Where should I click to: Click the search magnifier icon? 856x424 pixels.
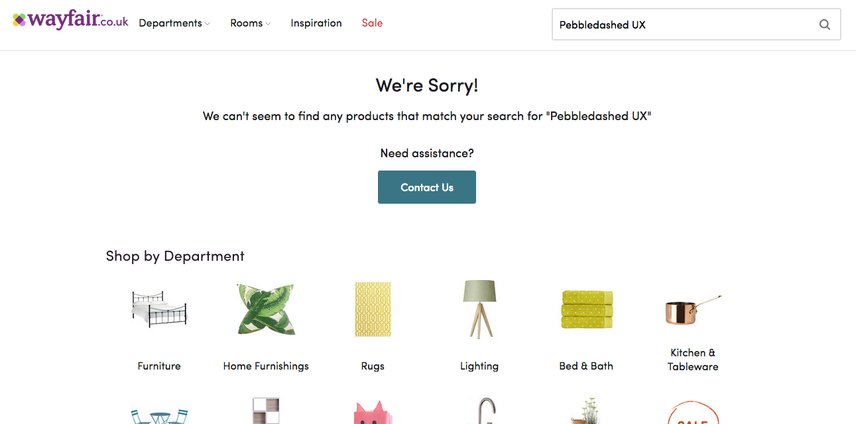coord(824,25)
